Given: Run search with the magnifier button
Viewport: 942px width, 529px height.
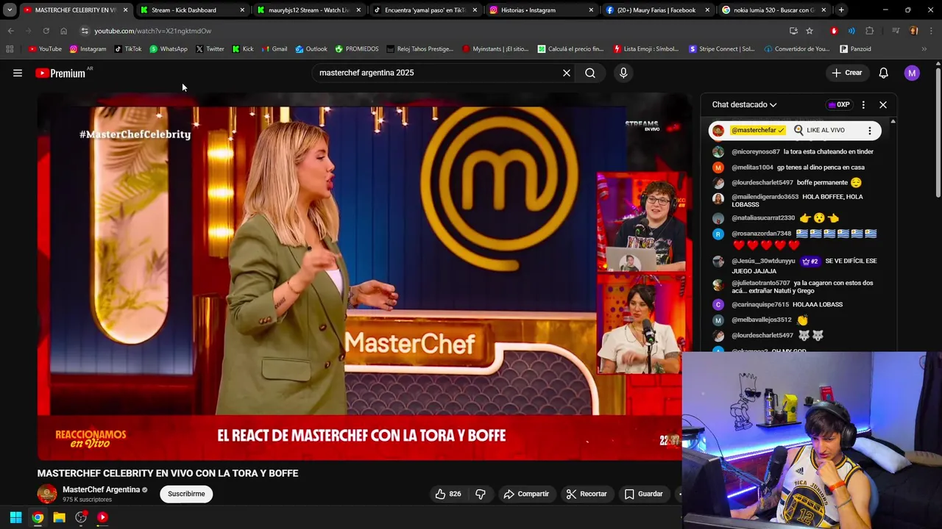Looking at the screenshot, I should click(x=590, y=73).
